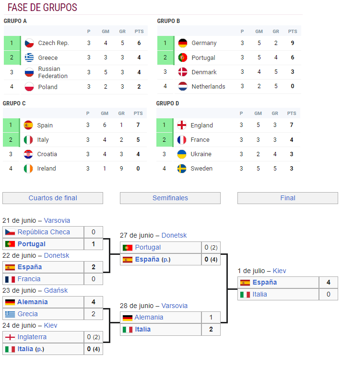Viewport: 342px width, 366px height.
Task: Select the Semifinales header
Action: 170,198
